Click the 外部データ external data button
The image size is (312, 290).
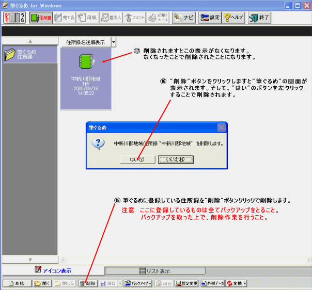click(212, 283)
